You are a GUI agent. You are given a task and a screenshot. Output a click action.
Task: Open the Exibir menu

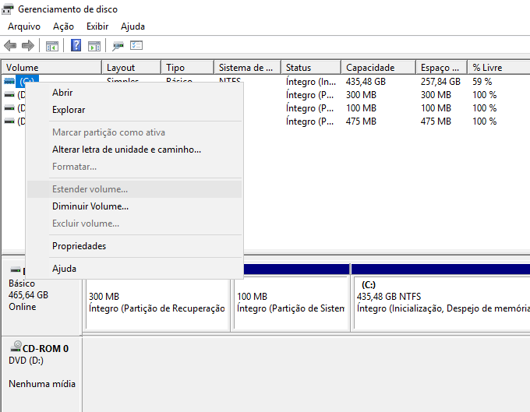pyautogui.click(x=97, y=26)
